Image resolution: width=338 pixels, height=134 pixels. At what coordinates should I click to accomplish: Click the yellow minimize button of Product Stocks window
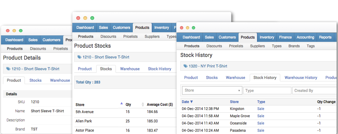[x=85, y=18]
